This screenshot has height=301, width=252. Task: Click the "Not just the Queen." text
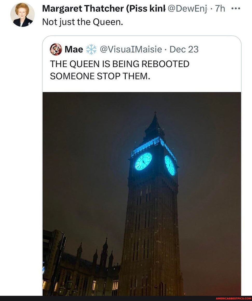click(x=82, y=22)
